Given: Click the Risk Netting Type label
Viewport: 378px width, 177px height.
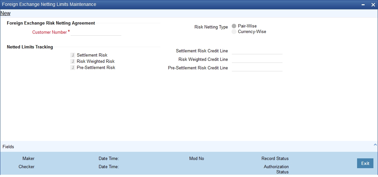Looking at the screenshot, I should pos(211,27).
